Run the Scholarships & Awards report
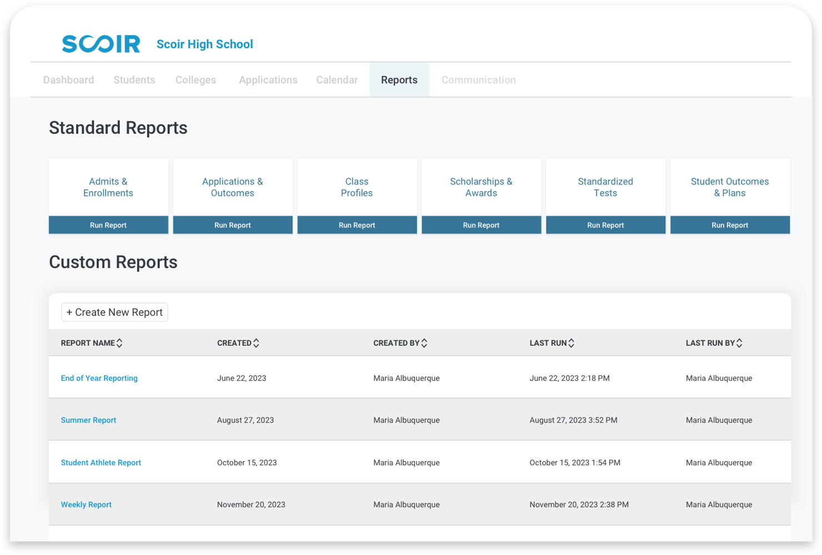This screenshot has width=822, height=555. click(x=481, y=225)
